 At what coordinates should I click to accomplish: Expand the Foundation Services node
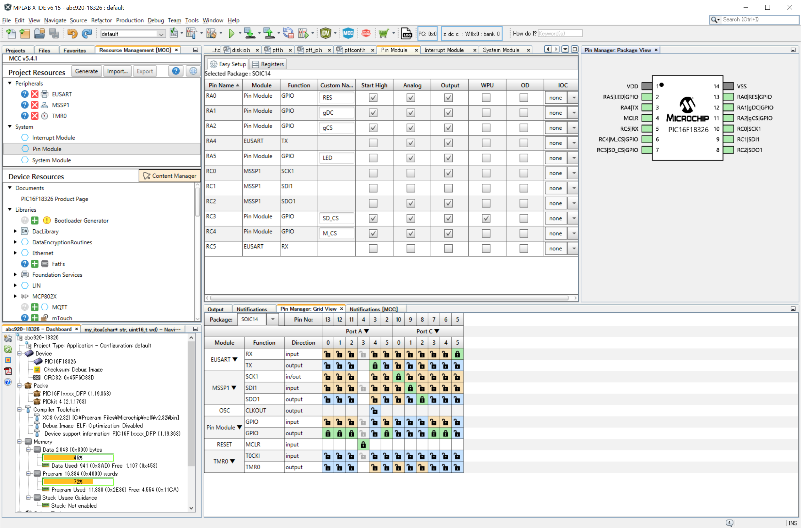tap(15, 275)
